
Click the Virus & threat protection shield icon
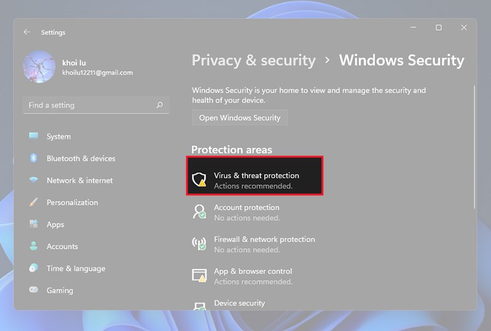(199, 180)
